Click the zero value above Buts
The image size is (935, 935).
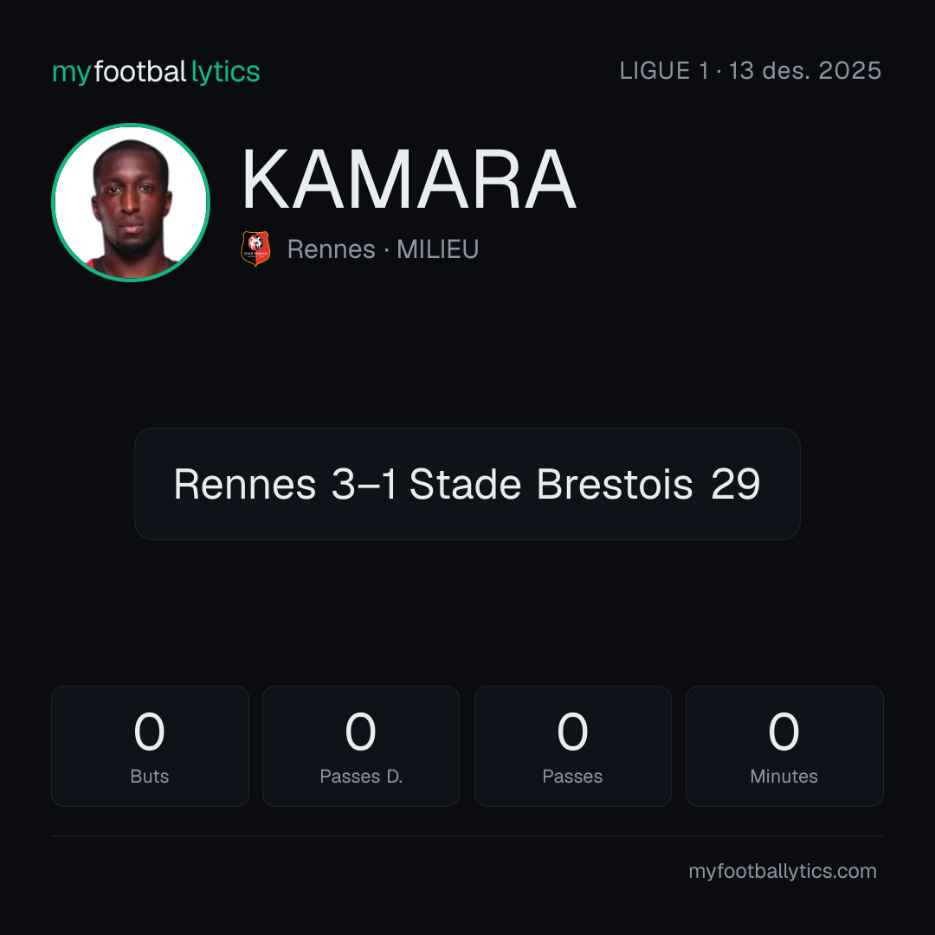(x=149, y=732)
